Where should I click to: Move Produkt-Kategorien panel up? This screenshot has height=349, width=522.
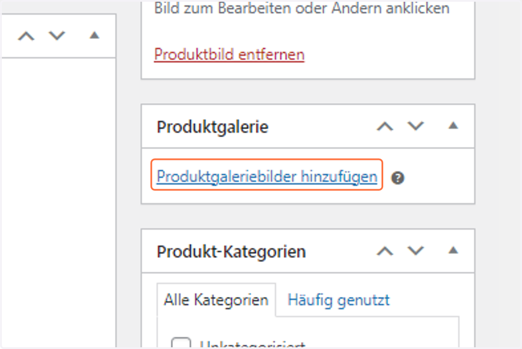[385, 251]
